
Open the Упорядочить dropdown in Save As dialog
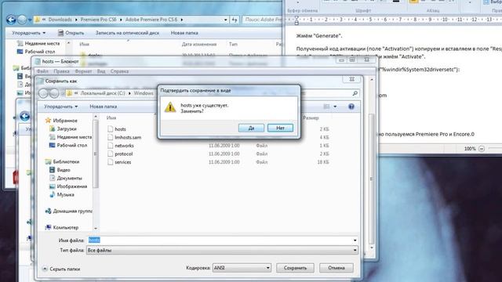point(60,107)
